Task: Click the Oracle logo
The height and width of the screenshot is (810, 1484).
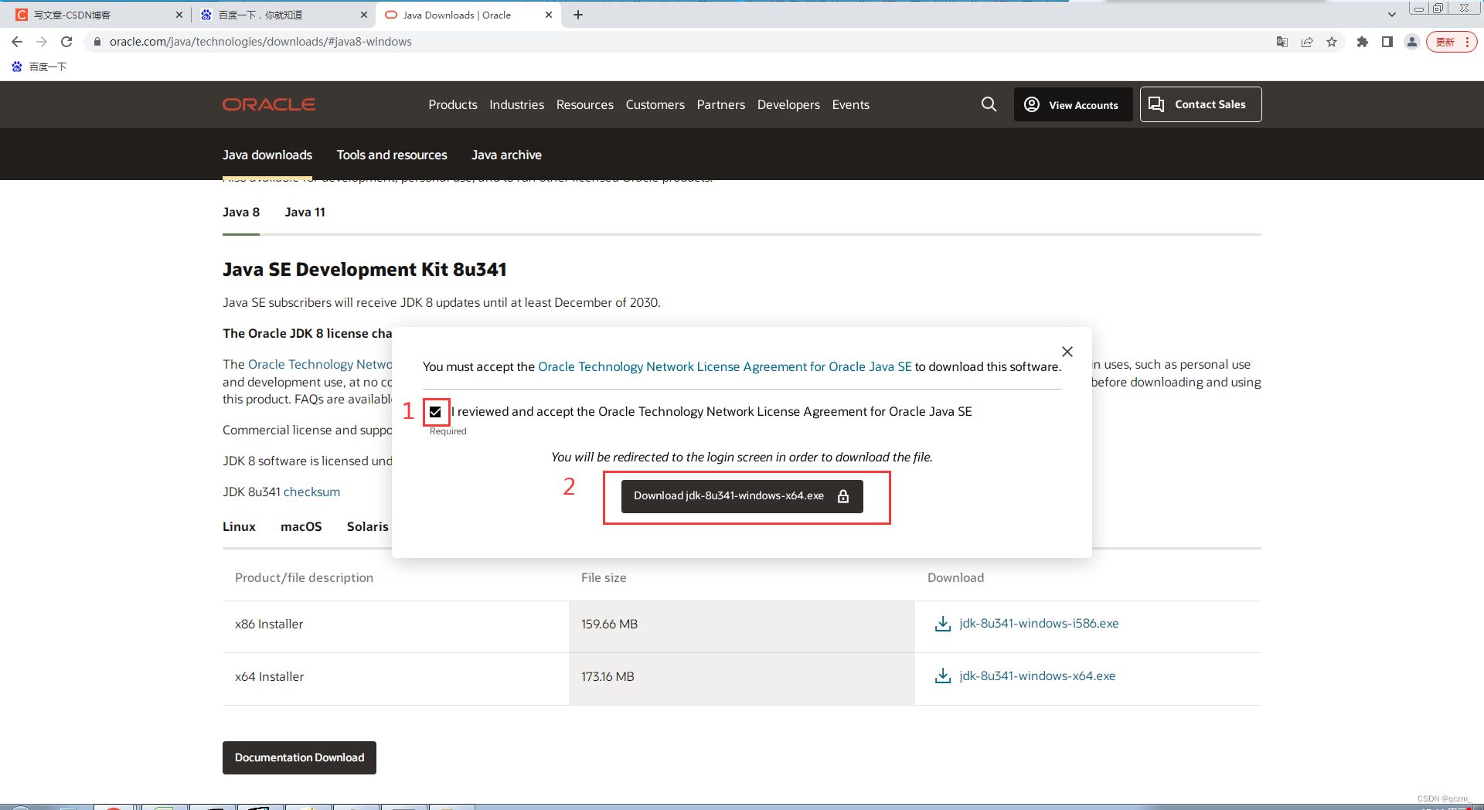Action: tap(269, 104)
